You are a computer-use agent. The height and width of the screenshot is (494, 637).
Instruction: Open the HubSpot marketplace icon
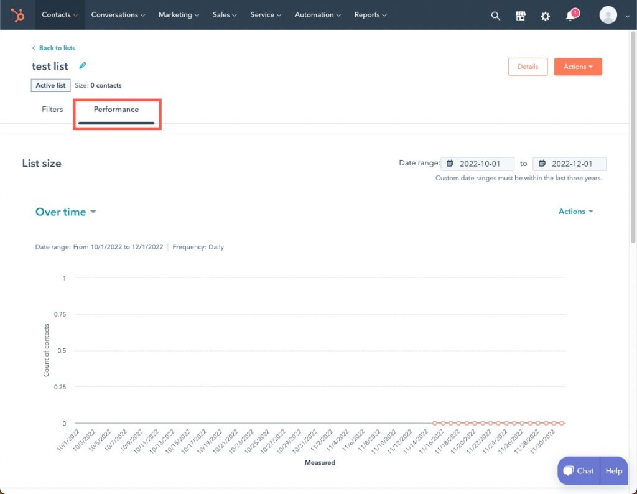coord(521,16)
